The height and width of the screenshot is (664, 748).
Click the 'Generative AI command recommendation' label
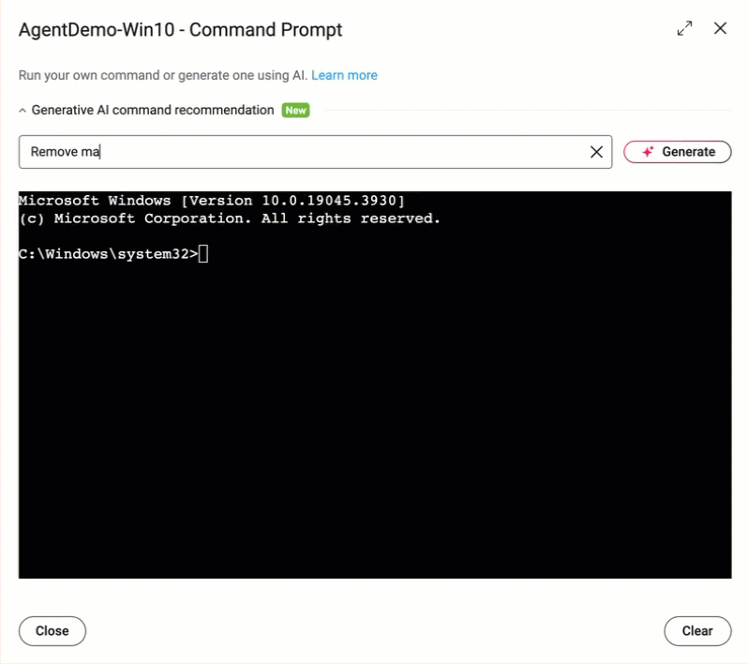pos(153,111)
